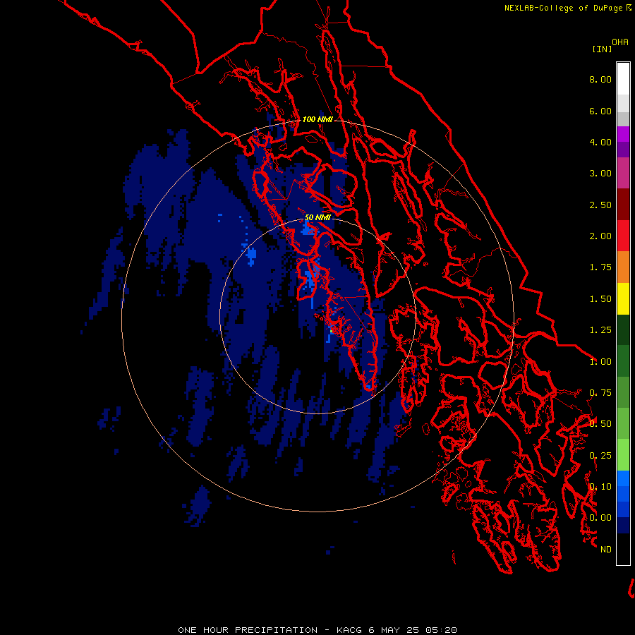This screenshot has width=635, height=635.
Task: Click the [IN] units label
Action: click(x=602, y=49)
